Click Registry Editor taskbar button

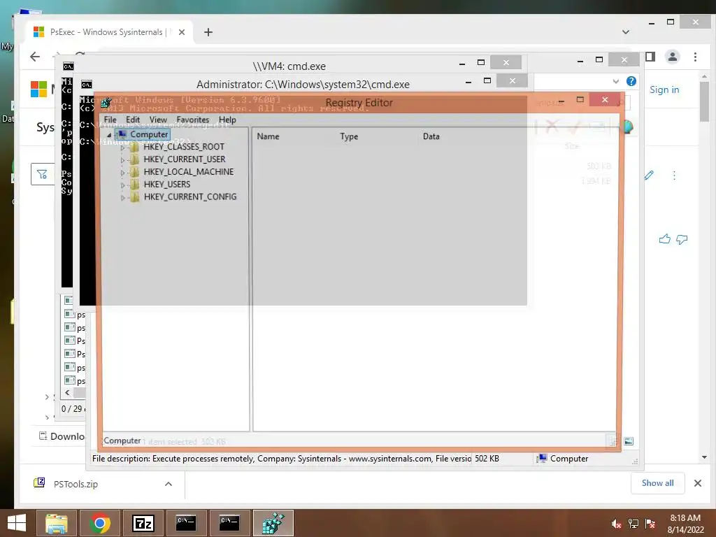[x=273, y=523]
